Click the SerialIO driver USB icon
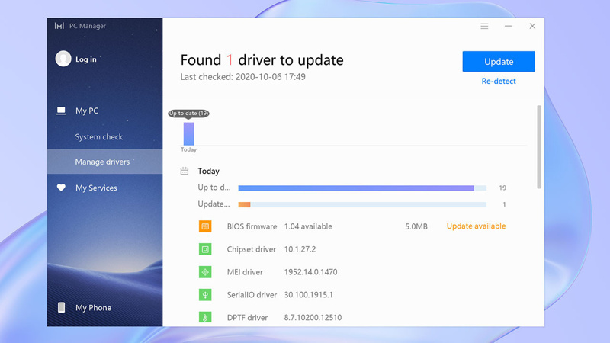Viewport: 610px width, 343px height. coord(205,295)
